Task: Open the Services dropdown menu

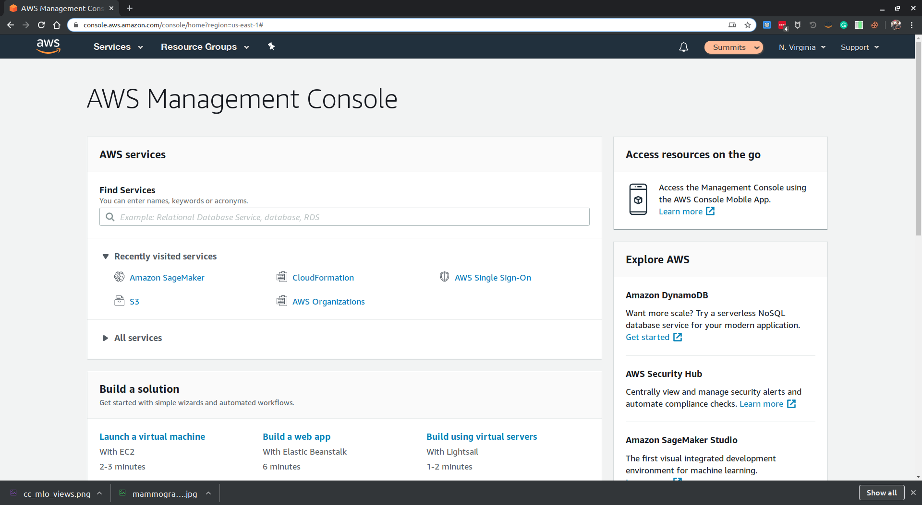Action: pos(118,47)
